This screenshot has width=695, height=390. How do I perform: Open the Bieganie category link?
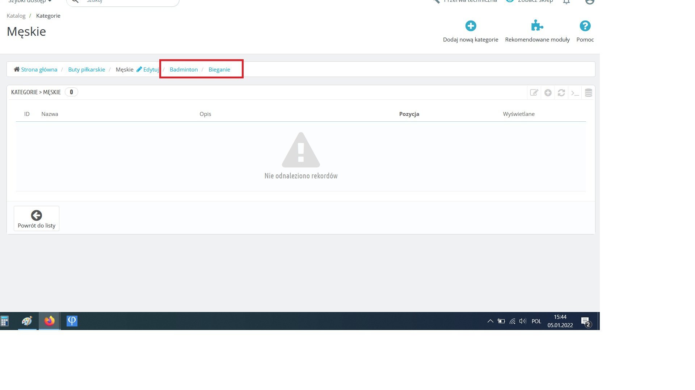click(219, 70)
